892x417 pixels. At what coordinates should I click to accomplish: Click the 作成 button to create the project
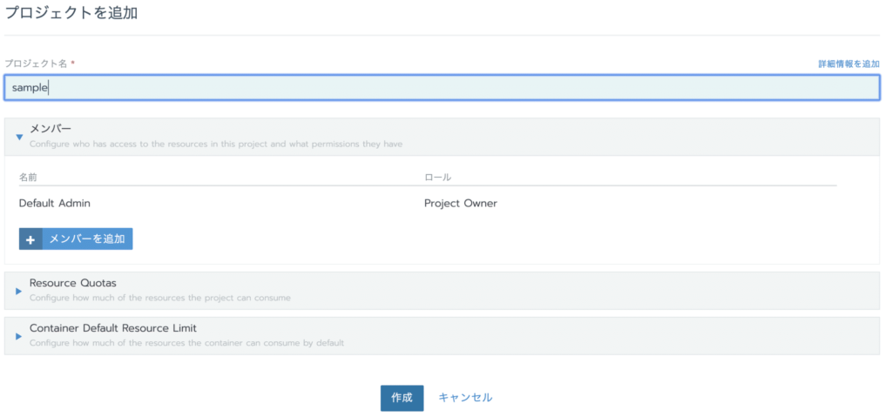402,398
